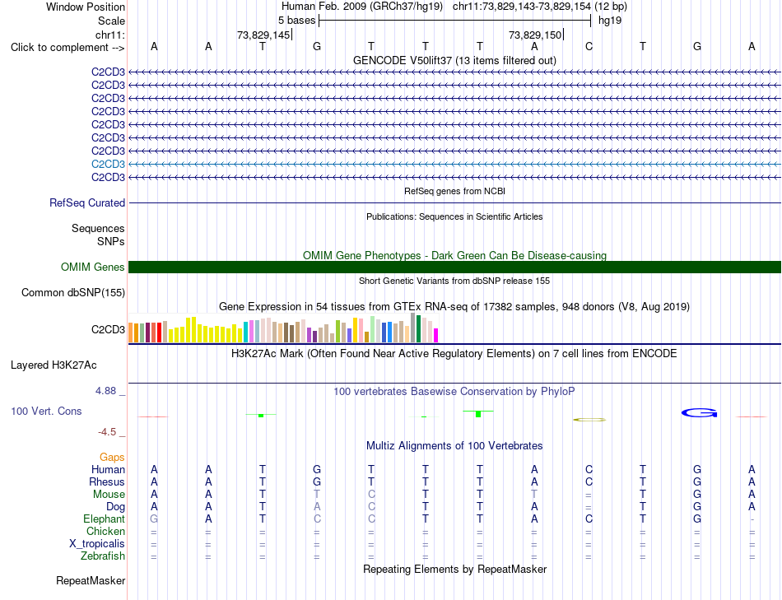782x600 pixels.
Task: Open the H3K27Ac Mark track title
Action: pos(454,354)
